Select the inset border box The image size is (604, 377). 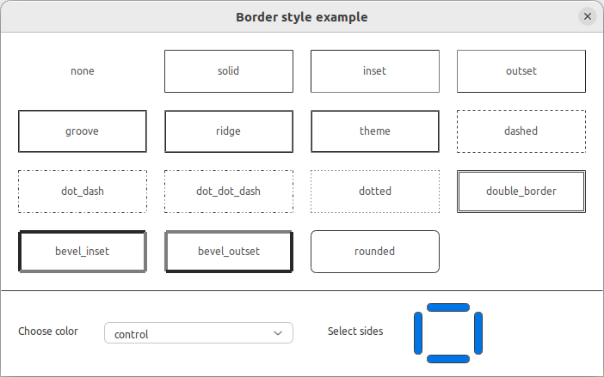pyautogui.click(x=375, y=71)
